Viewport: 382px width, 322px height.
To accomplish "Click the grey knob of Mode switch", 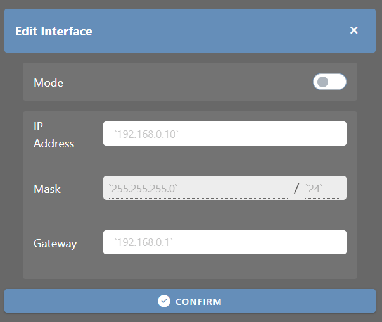I will 322,82.
